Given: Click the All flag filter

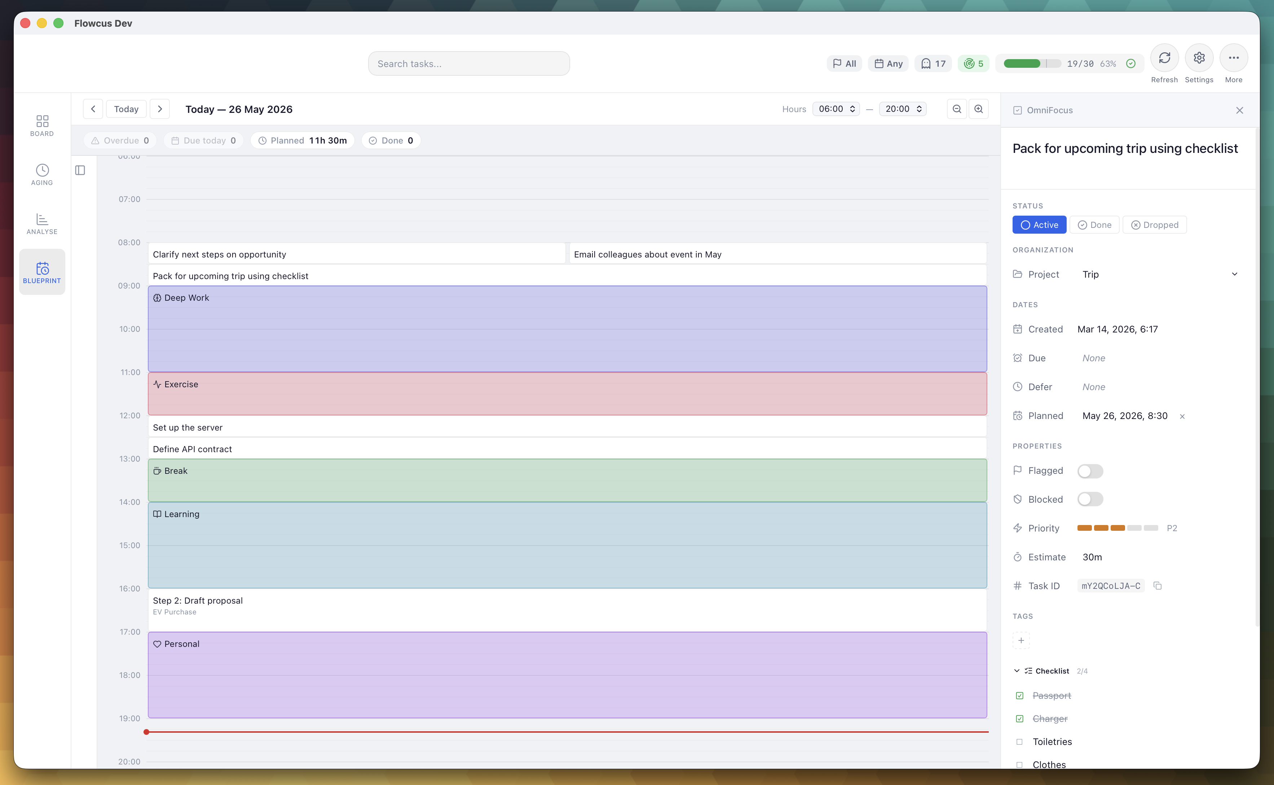Looking at the screenshot, I should point(844,63).
